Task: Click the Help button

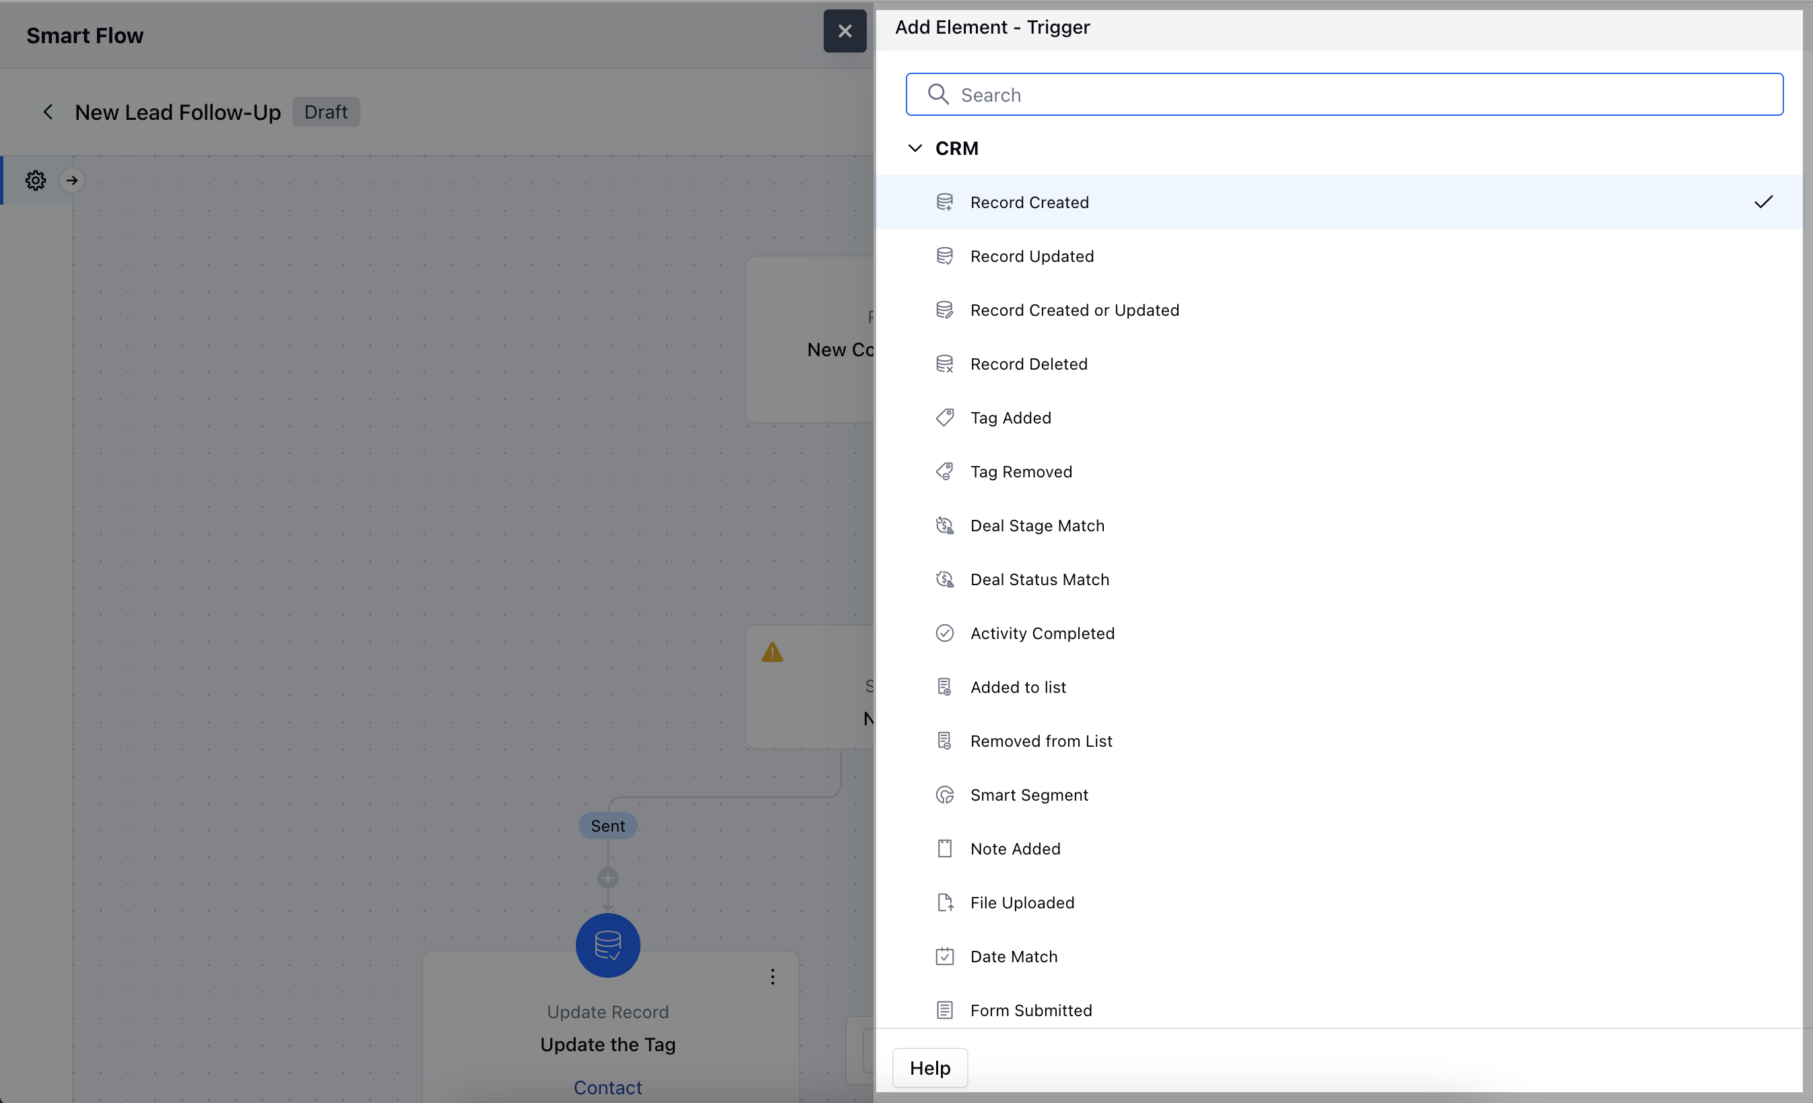Action: point(930,1068)
